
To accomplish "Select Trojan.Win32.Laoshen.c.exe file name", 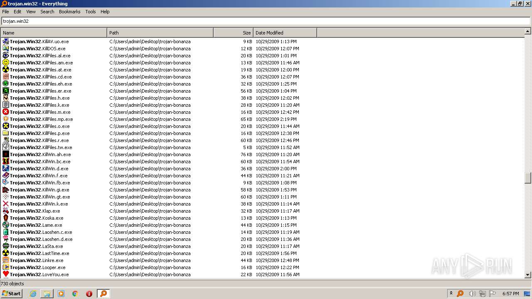I will coord(41,232).
